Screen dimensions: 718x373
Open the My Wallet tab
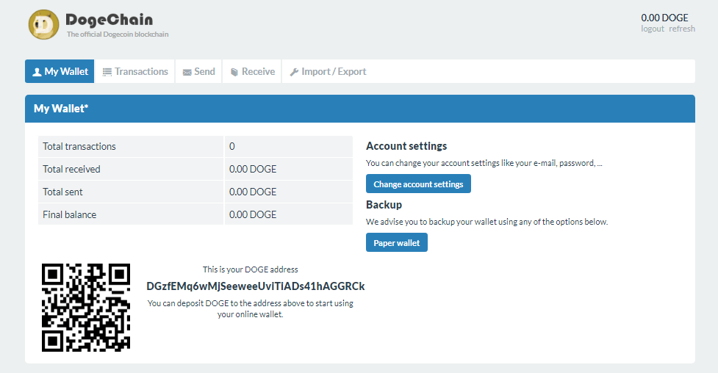click(61, 71)
